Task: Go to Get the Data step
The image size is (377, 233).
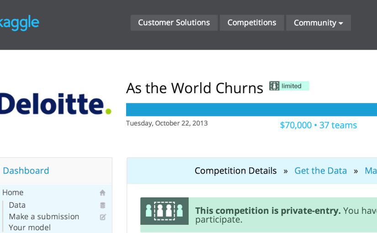Action: [320, 171]
